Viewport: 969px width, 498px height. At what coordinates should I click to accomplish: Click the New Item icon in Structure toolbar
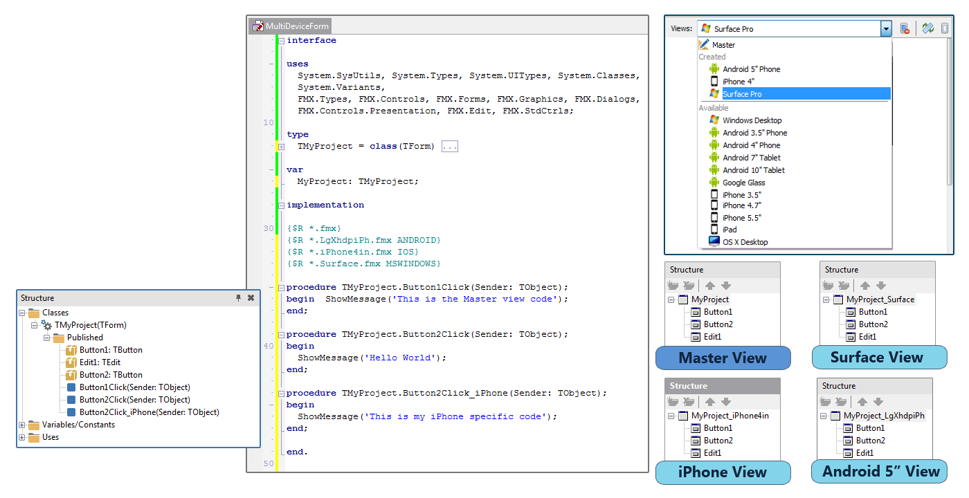[672, 285]
